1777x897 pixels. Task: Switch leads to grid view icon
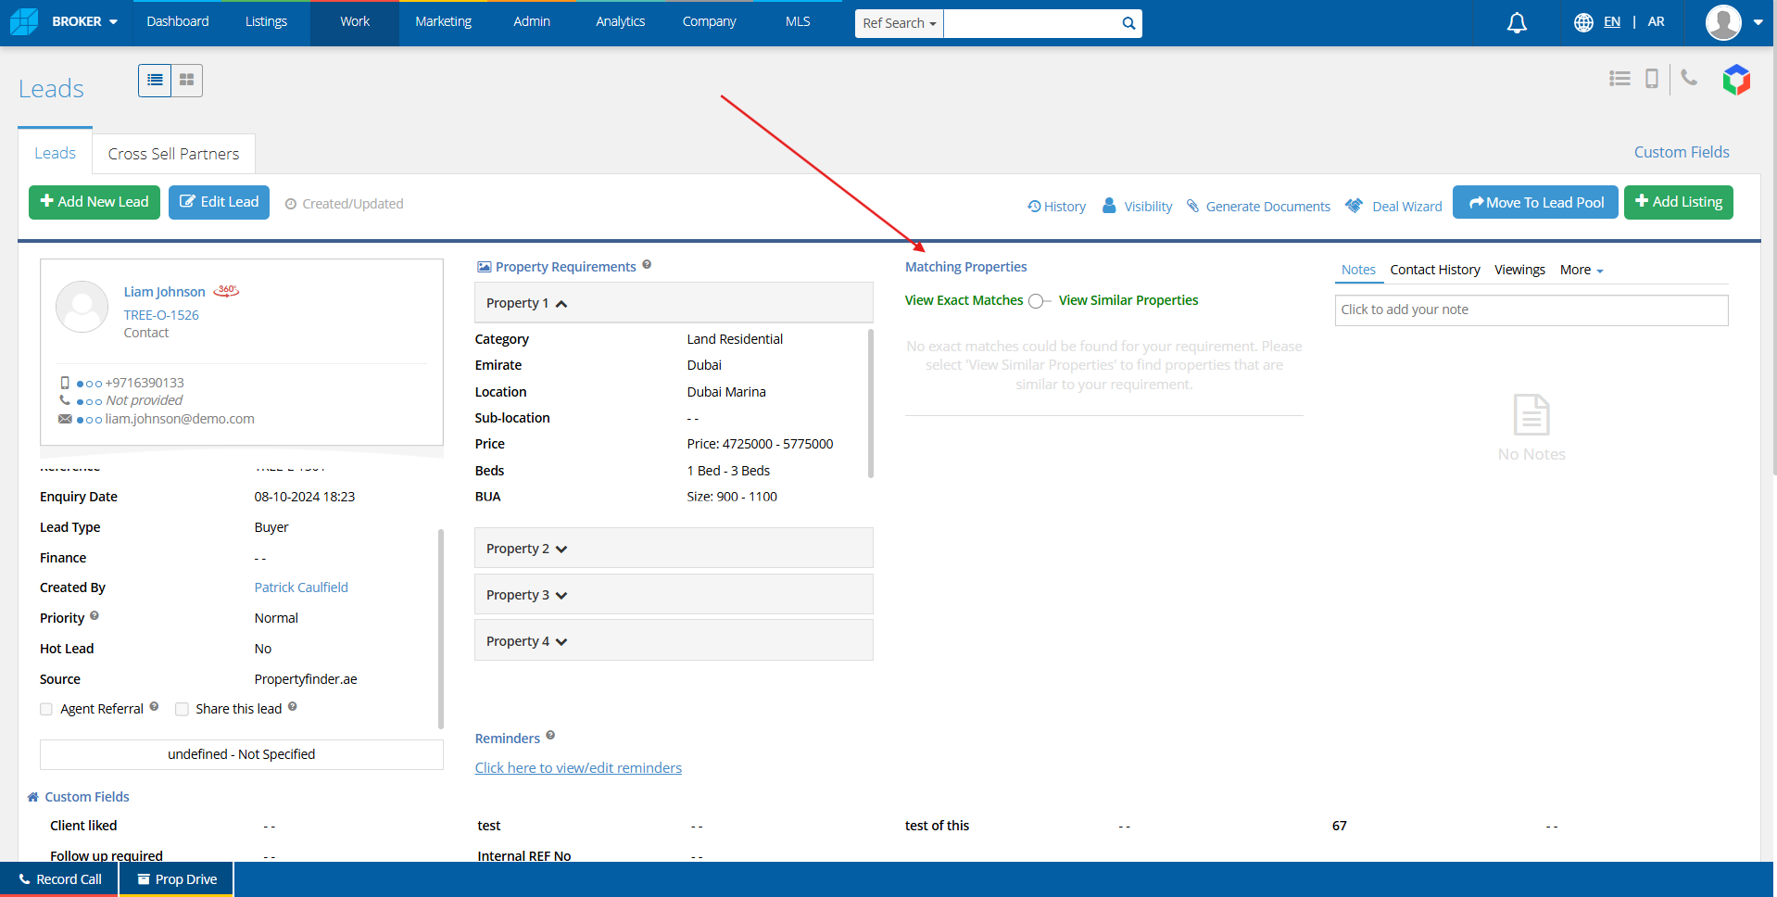click(187, 81)
